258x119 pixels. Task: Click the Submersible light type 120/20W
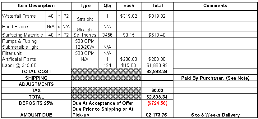85,47
